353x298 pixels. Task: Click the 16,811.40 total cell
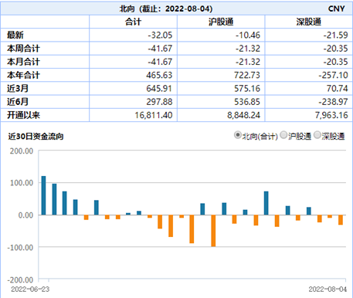(x=154, y=115)
